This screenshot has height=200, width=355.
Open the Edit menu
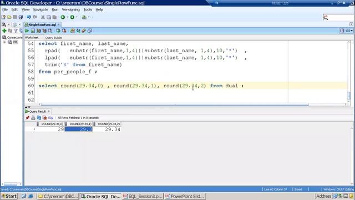tap(14, 9)
